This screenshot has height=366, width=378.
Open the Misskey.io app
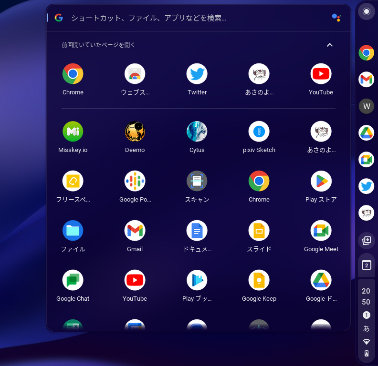73,132
